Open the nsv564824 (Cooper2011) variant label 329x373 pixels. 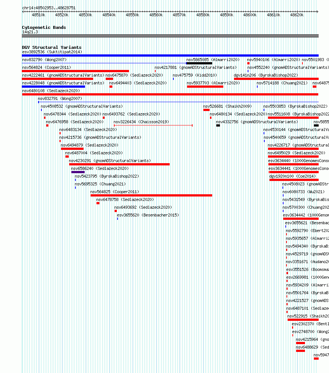coord(47,68)
